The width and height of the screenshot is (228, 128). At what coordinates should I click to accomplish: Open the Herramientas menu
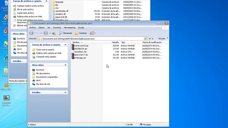[70, 28]
